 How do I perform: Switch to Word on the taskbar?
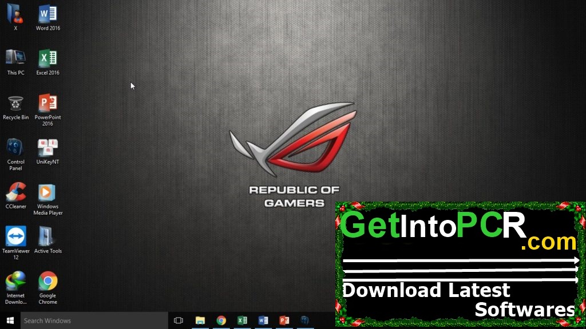point(263,320)
